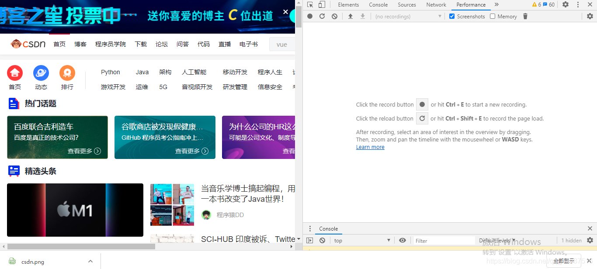Click the blue 动态 planet icon
Image resolution: width=597 pixels, height=269 pixels.
(x=41, y=73)
